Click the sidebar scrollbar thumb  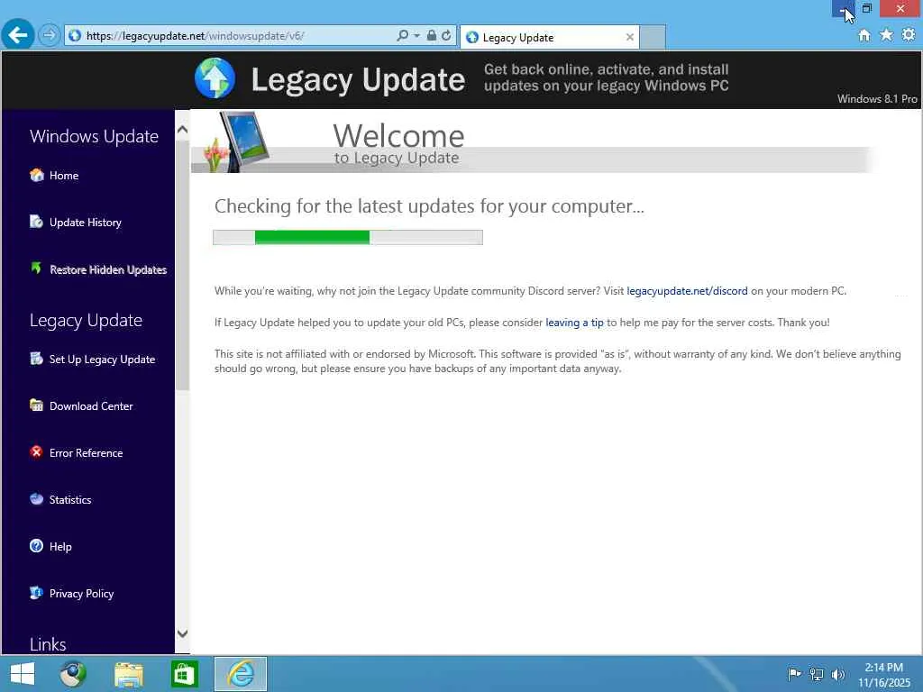(182, 264)
